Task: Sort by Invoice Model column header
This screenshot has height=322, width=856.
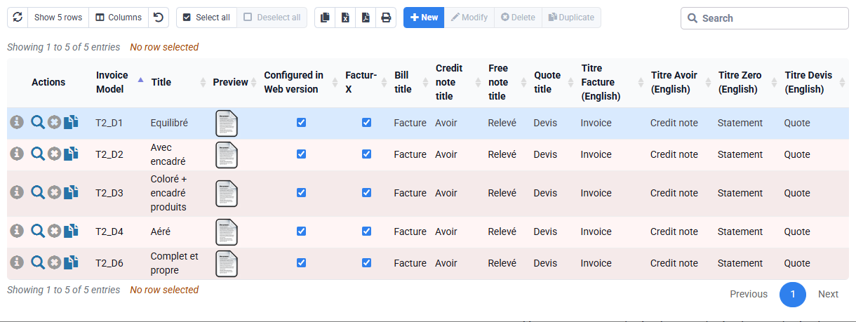Action: tap(118, 82)
